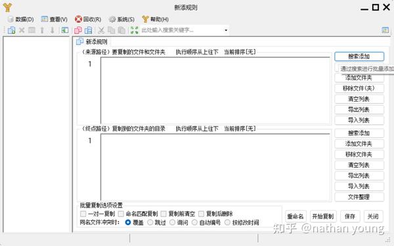
Task: Click destination path 导出列表 button
Action: (359, 176)
